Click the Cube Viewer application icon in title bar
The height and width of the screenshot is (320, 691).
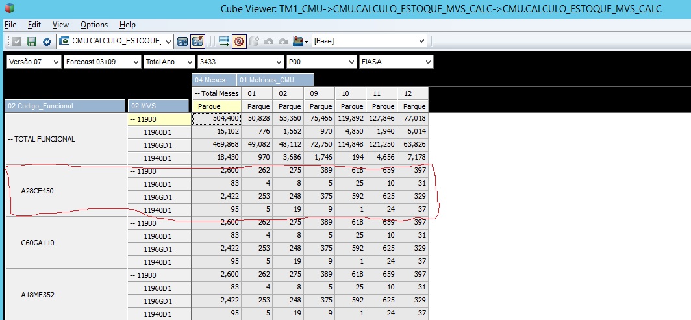point(9,8)
